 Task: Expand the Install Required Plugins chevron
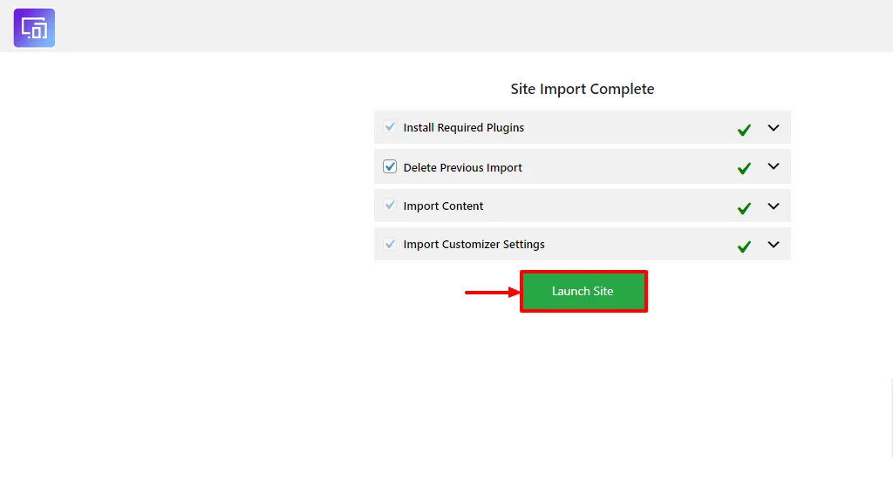point(773,128)
